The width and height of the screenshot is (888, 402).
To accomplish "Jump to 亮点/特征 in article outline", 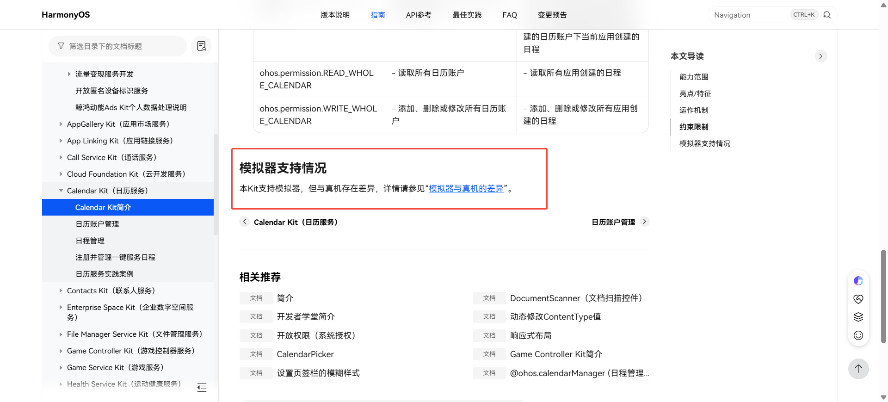I will (x=695, y=93).
